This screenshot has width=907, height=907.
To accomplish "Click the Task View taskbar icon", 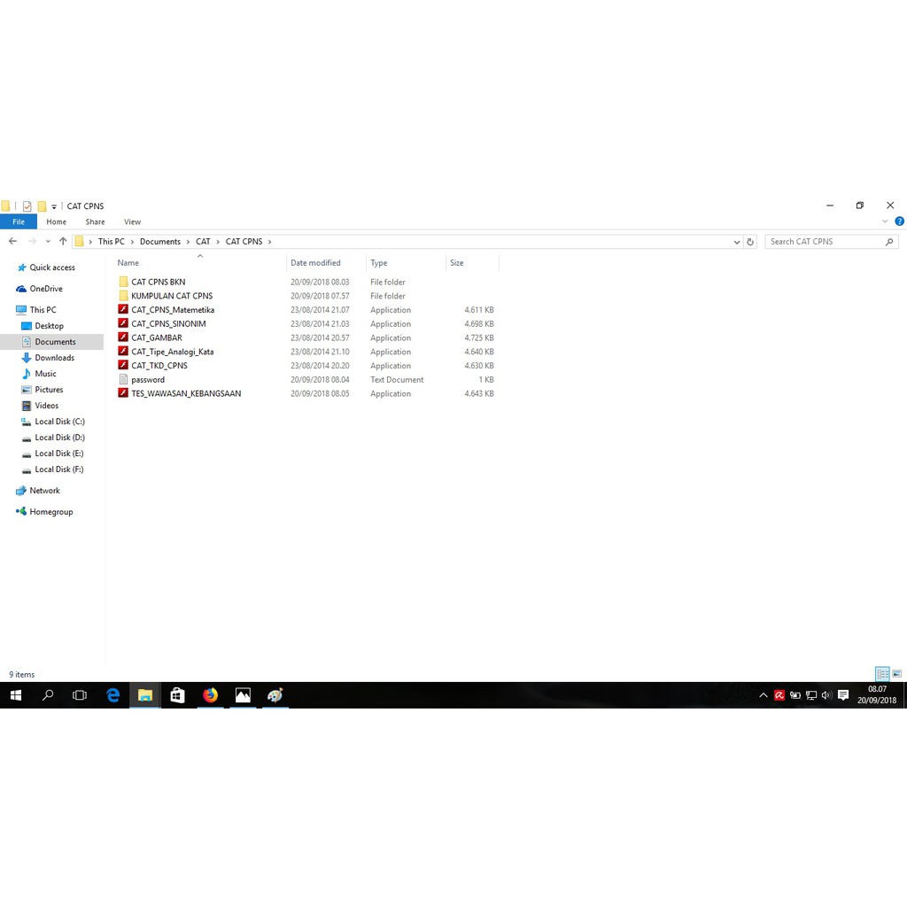I will click(x=80, y=696).
